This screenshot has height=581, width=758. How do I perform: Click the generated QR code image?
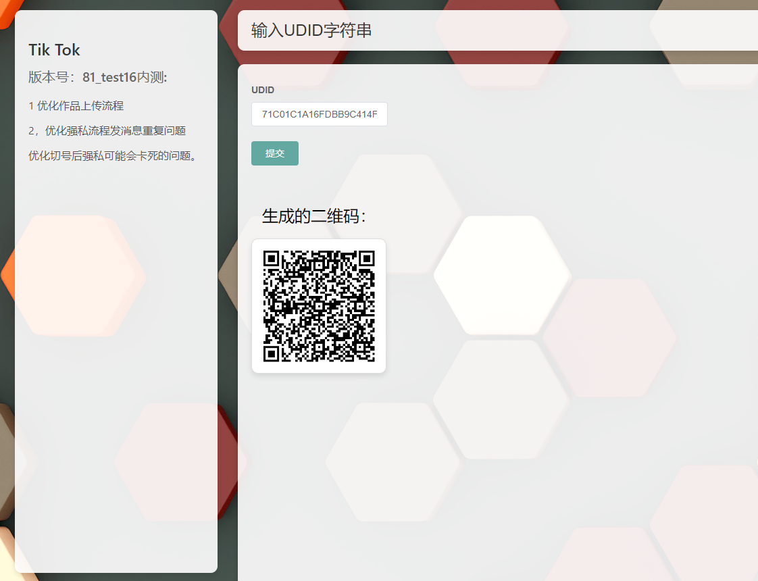coord(319,306)
